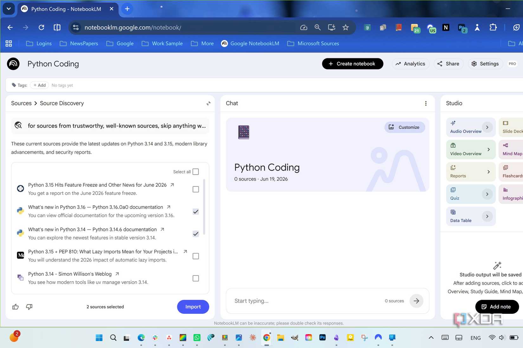Open the bookmarks apps grid icon
Screen dimensions: 523x348
click(9, 43)
